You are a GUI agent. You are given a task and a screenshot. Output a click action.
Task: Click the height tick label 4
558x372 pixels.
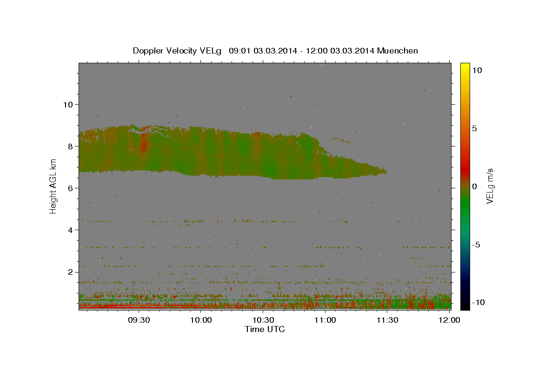(70, 230)
